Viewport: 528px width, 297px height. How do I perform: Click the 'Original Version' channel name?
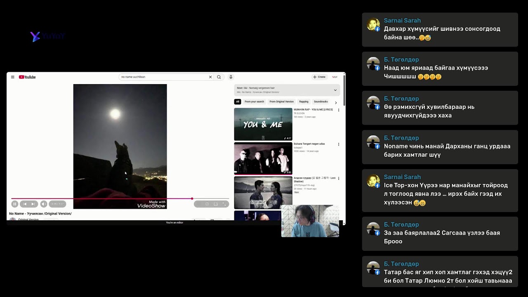tap(28, 219)
